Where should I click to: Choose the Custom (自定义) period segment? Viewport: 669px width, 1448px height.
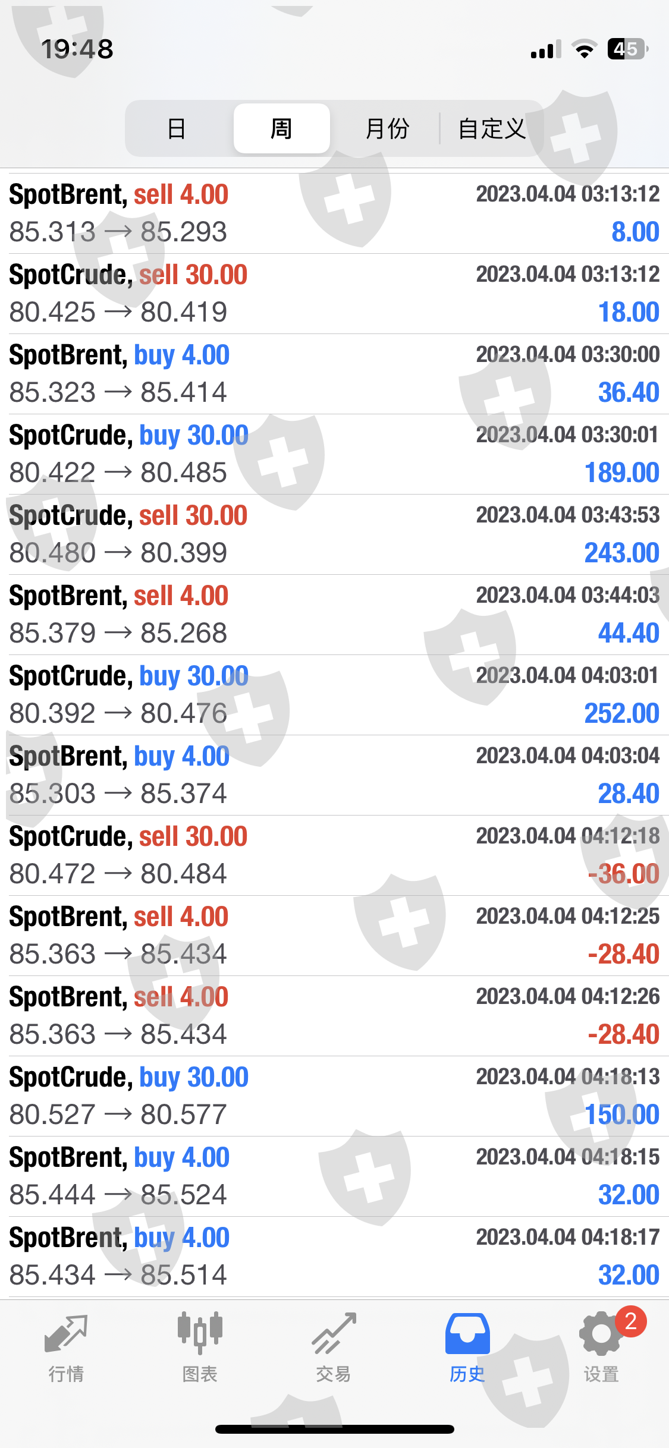[492, 128]
